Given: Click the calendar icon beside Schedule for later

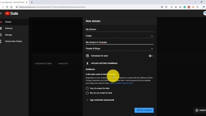Looking at the screenshot, I should 87,56.
